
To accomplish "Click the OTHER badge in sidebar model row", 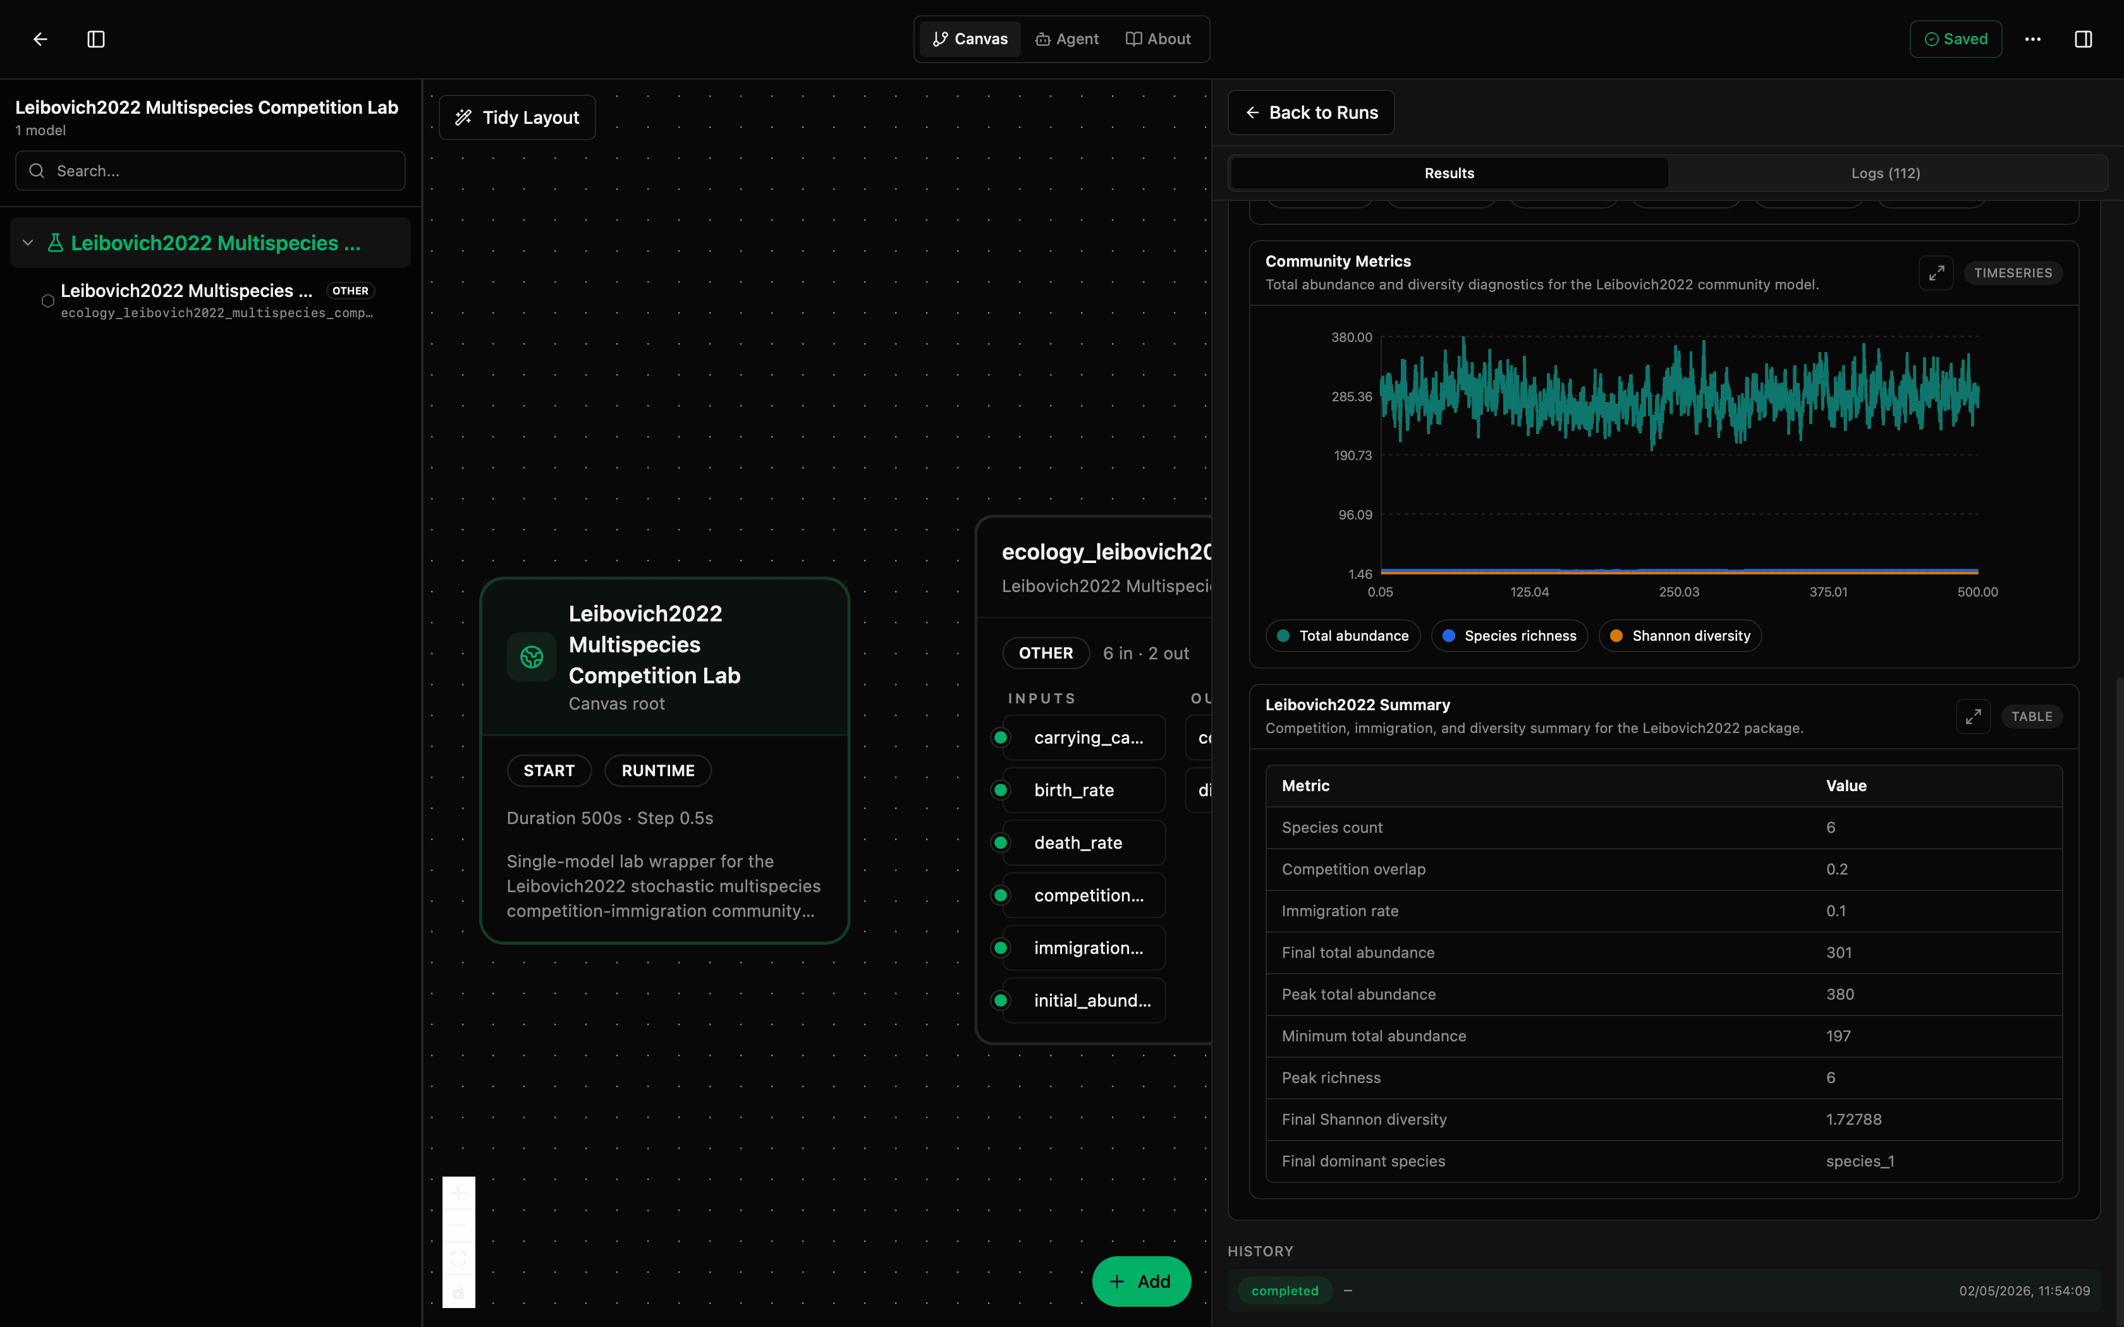I will pyautogui.click(x=350, y=291).
